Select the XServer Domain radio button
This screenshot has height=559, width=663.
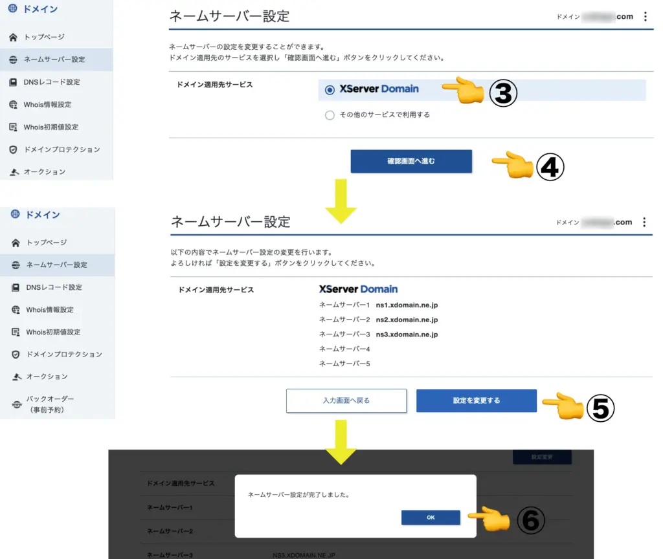pos(330,90)
